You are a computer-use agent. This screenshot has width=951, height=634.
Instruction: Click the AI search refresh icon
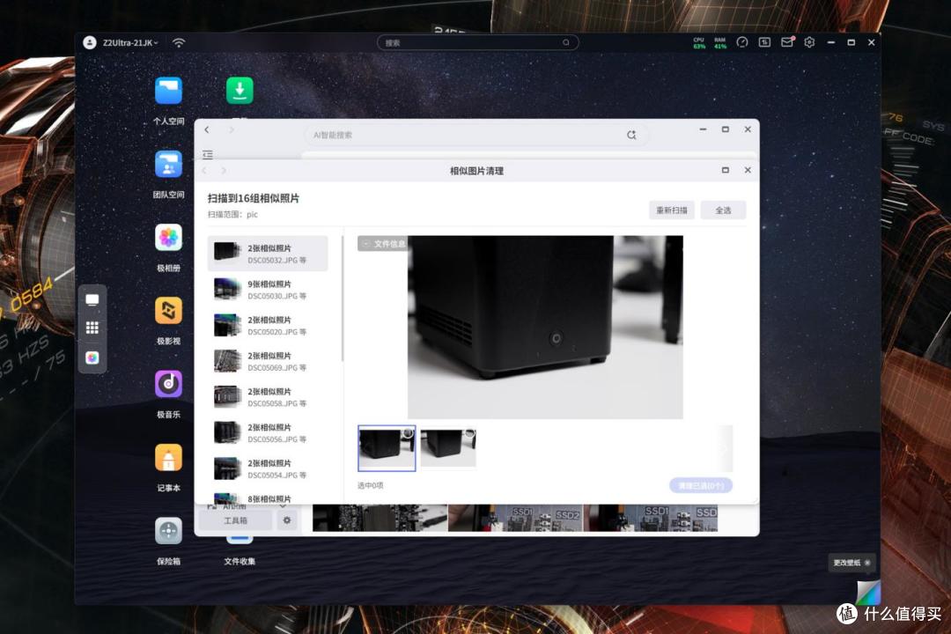631,135
